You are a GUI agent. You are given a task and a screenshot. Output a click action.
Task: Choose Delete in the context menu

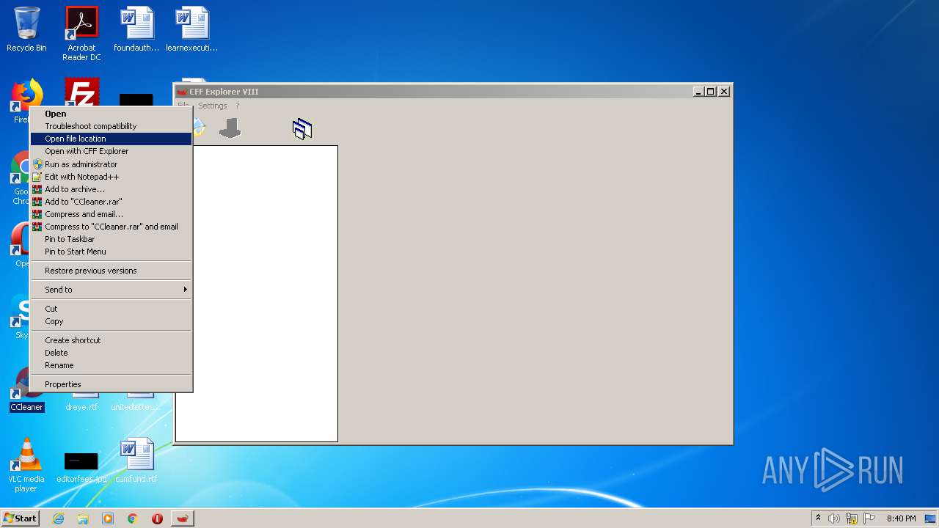point(111,353)
